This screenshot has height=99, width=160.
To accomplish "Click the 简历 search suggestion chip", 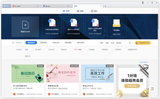I will point(102,43).
